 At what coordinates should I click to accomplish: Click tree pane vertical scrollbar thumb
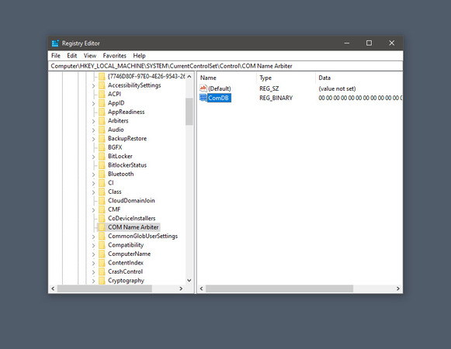(189, 112)
